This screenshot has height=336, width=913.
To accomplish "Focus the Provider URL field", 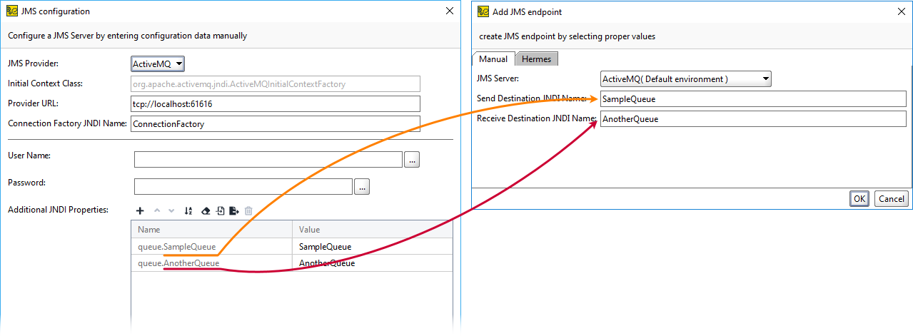I will pyautogui.click(x=276, y=103).
